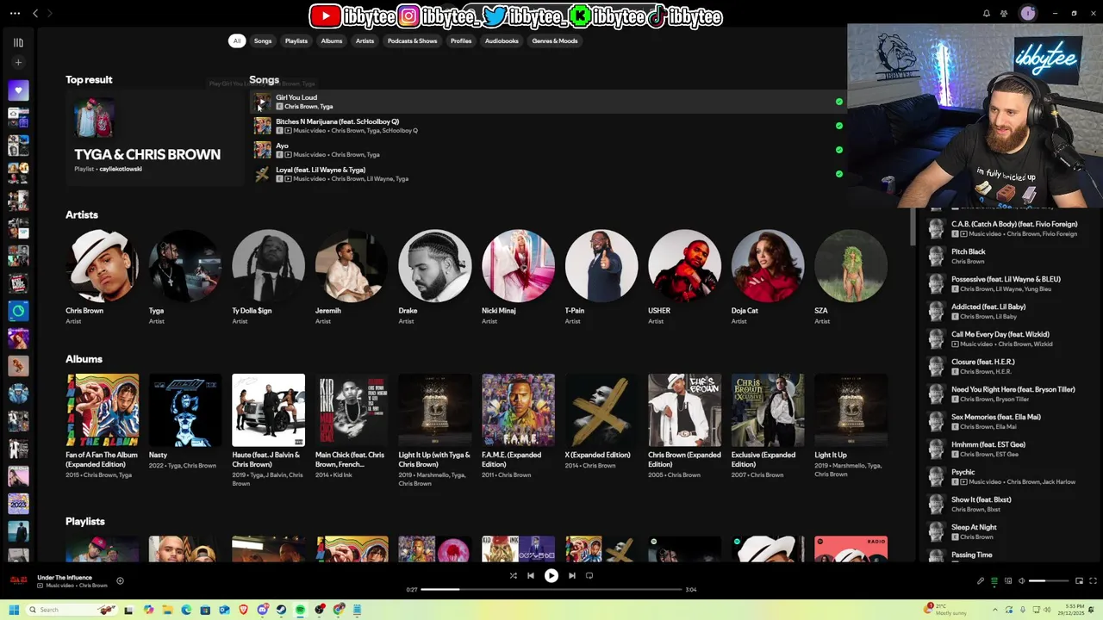Select the Songs filter chip
The width and height of the screenshot is (1103, 620).
click(263, 40)
